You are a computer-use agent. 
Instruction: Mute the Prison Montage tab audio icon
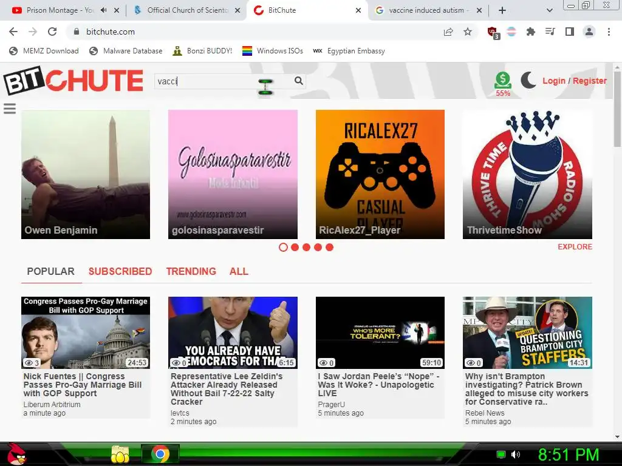(103, 10)
